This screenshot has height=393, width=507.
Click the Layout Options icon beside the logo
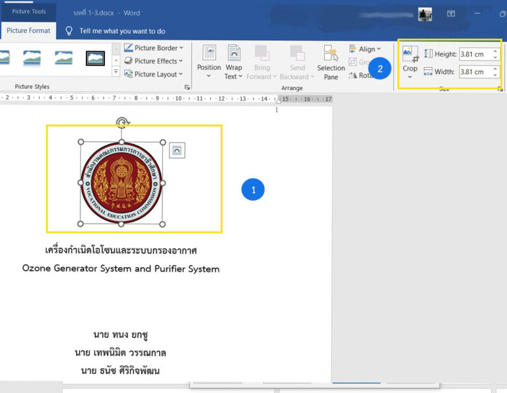[177, 150]
